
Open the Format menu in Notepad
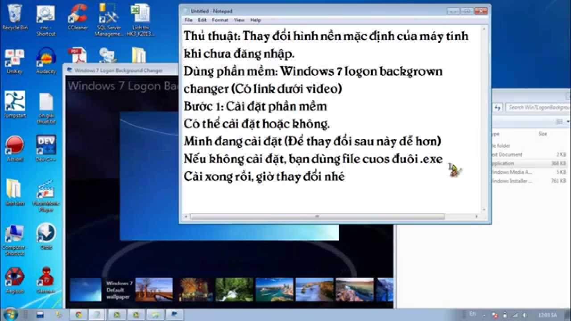point(220,20)
